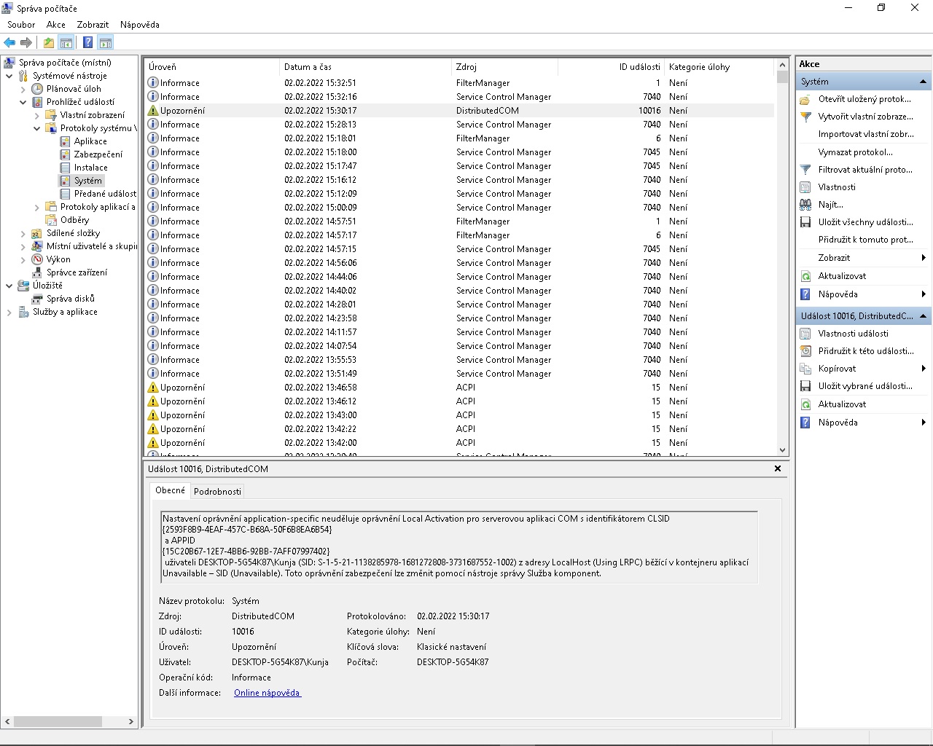Click the Filtrovat aktuální protokol funnel icon
The height and width of the screenshot is (746, 933).
tap(805, 170)
